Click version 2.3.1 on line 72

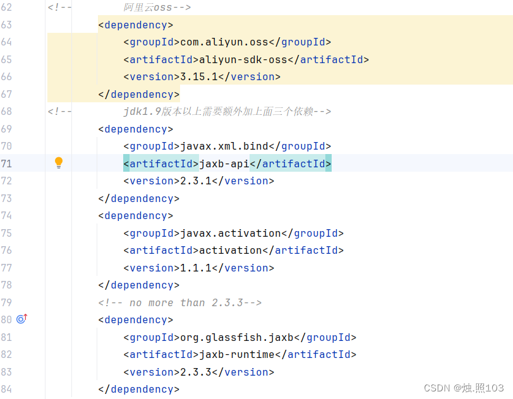[x=196, y=181]
